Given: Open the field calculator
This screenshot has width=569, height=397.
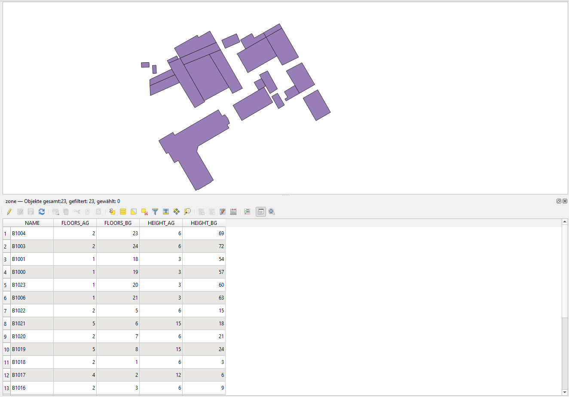Looking at the screenshot, I should tap(233, 212).
